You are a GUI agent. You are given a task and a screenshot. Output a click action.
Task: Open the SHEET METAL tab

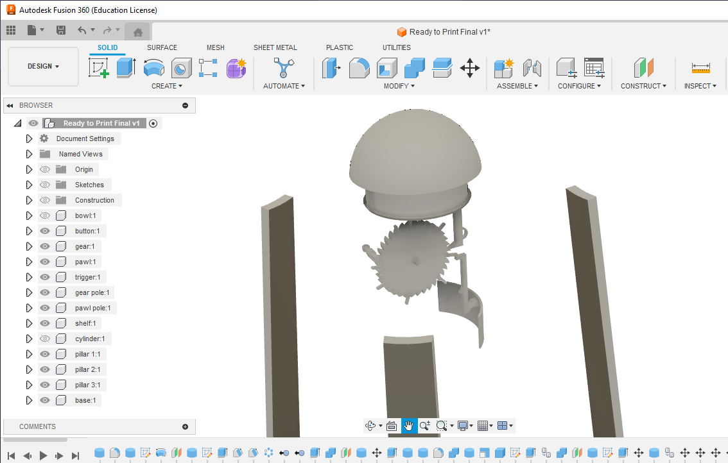[x=275, y=47]
